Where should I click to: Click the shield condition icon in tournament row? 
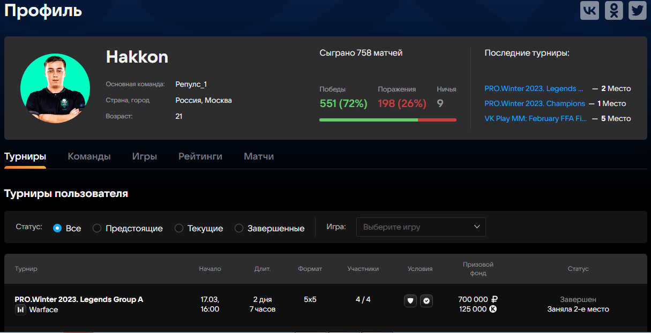[410, 301]
